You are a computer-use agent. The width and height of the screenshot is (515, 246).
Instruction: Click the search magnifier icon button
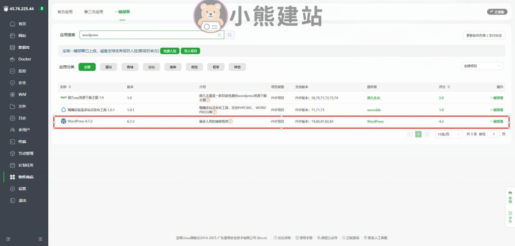click(x=230, y=35)
